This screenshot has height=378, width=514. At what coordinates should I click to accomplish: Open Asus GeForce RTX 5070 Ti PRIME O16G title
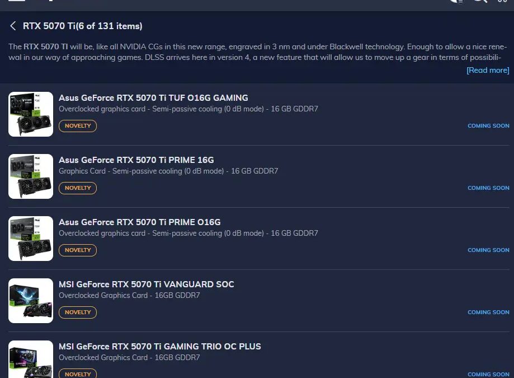(x=140, y=222)
